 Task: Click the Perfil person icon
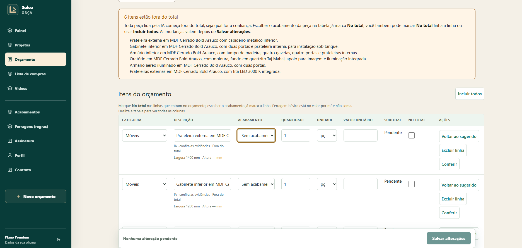(x=10, y=155)
